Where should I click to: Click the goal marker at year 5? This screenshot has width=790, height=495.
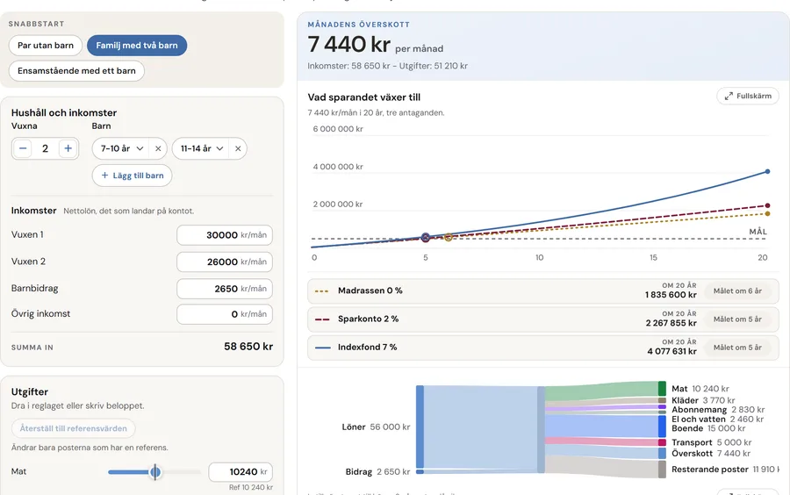point(425,237)
